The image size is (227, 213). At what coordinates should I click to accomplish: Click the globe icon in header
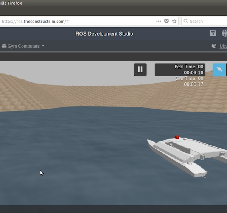pyautogui.click(x=224, y=33)
